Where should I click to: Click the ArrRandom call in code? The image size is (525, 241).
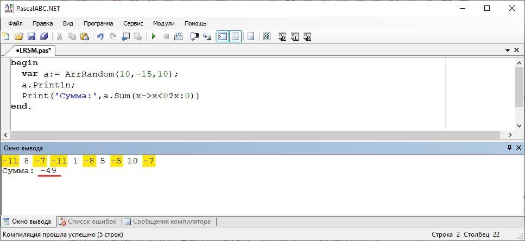[x=90, y=74]
